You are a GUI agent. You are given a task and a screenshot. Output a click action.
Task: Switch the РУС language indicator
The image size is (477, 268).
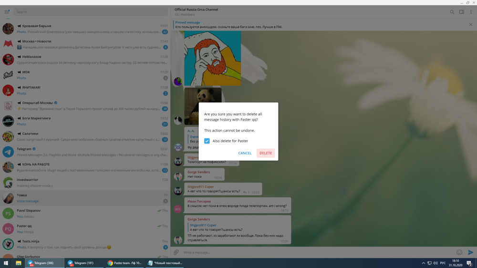[443, 263]
